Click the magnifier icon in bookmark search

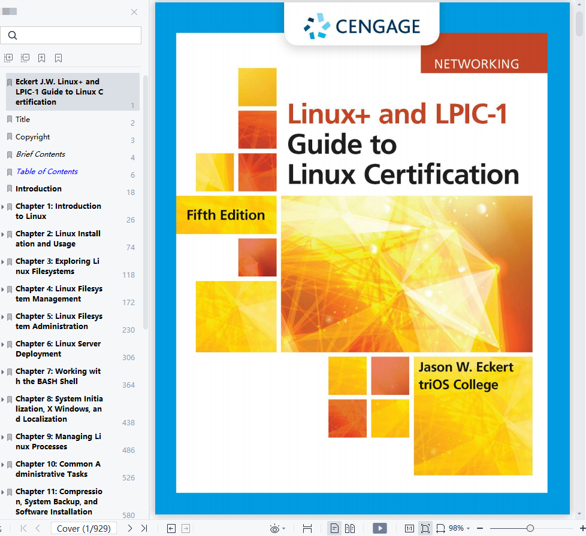[13, 35]
